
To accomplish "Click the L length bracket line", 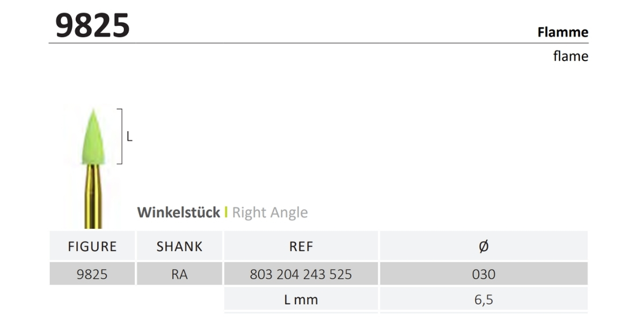I will 121,136.
